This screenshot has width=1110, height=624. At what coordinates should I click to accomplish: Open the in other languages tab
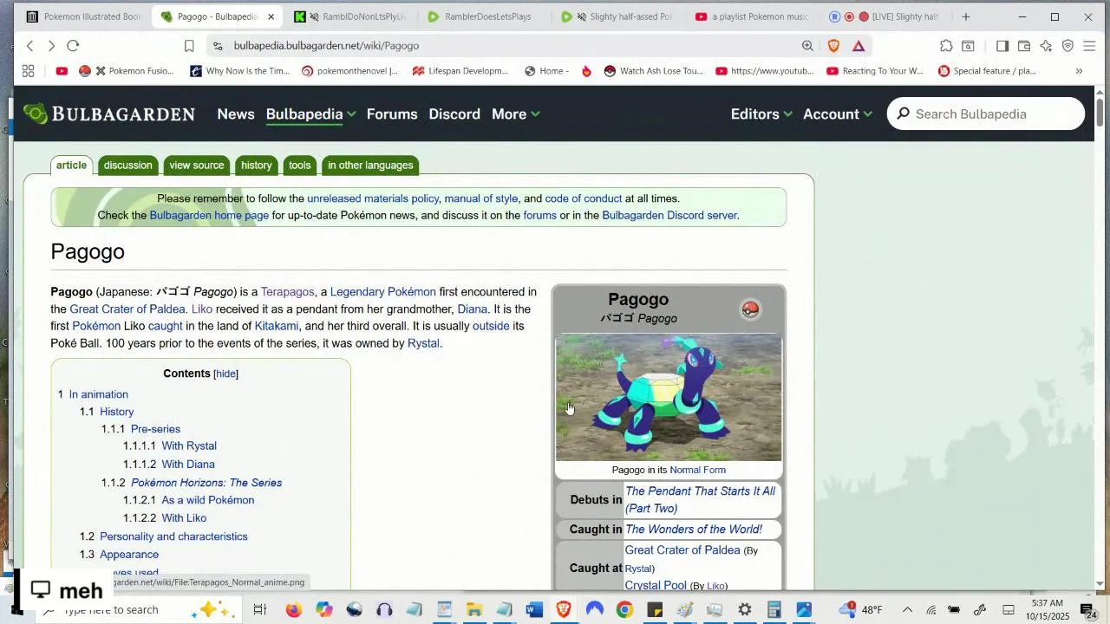370,166
